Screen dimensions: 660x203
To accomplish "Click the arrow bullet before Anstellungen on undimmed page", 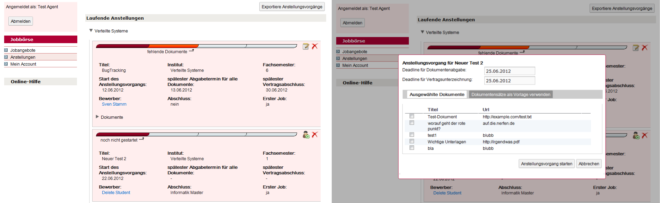I will (6, 57).
